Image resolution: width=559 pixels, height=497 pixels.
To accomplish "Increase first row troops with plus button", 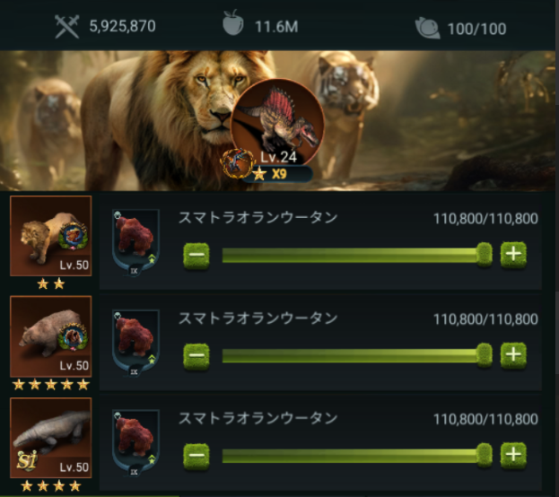I will (513, 255).
